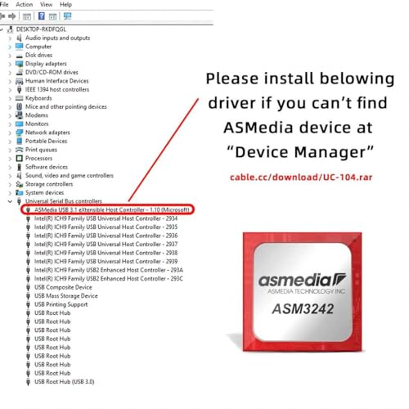The width and height of the screenshot is (409, 409).
Task: Expand the System devices node
Action: tap(10, 193)
